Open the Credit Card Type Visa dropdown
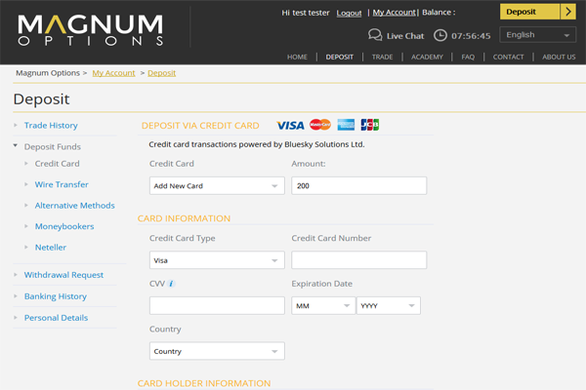This screenshot has width=586, height=390. pos(217,260)
